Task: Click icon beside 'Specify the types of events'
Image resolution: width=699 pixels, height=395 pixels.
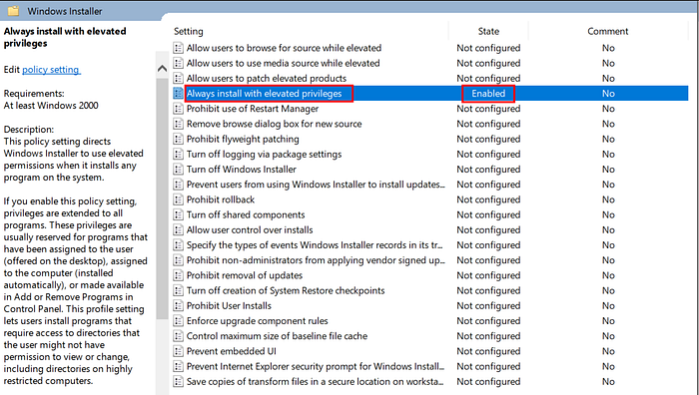Action: tap(179, 244)
